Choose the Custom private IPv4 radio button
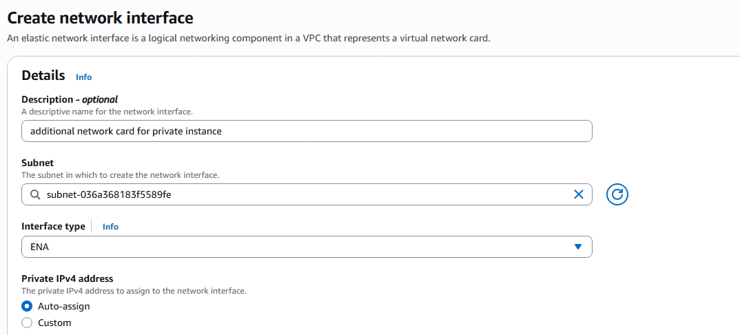Viewport: 740px width, 335px height. (x=27, y=323)
